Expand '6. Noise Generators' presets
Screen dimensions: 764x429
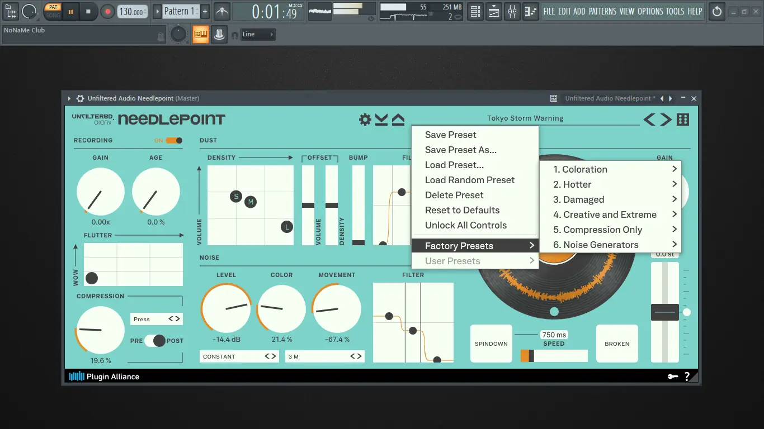point(611,245)
